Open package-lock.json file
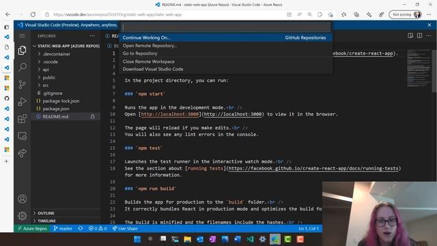This screenshot has width=437, height=246. 66,101
